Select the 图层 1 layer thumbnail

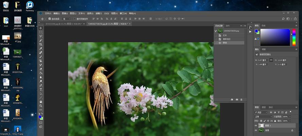[261, 125]
